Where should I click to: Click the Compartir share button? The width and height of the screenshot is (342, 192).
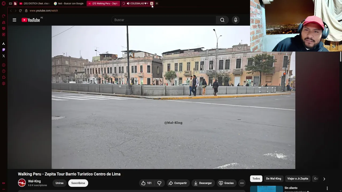pos(178,183)
